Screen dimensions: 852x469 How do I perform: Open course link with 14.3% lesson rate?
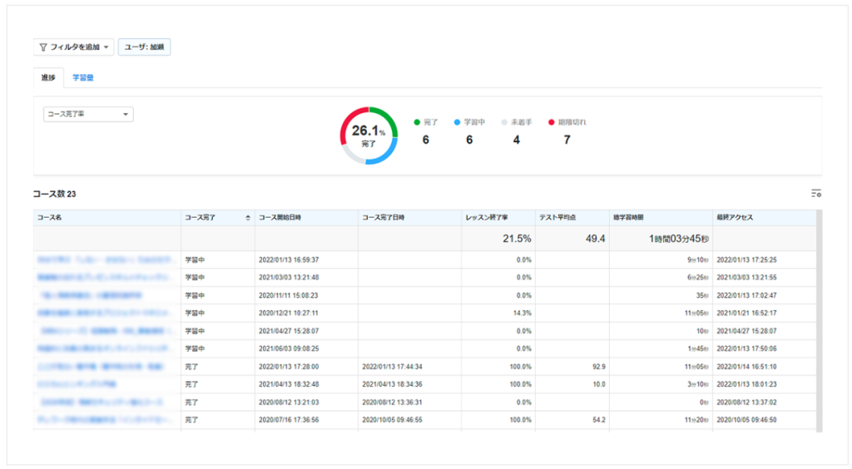(x=104, y=313)
